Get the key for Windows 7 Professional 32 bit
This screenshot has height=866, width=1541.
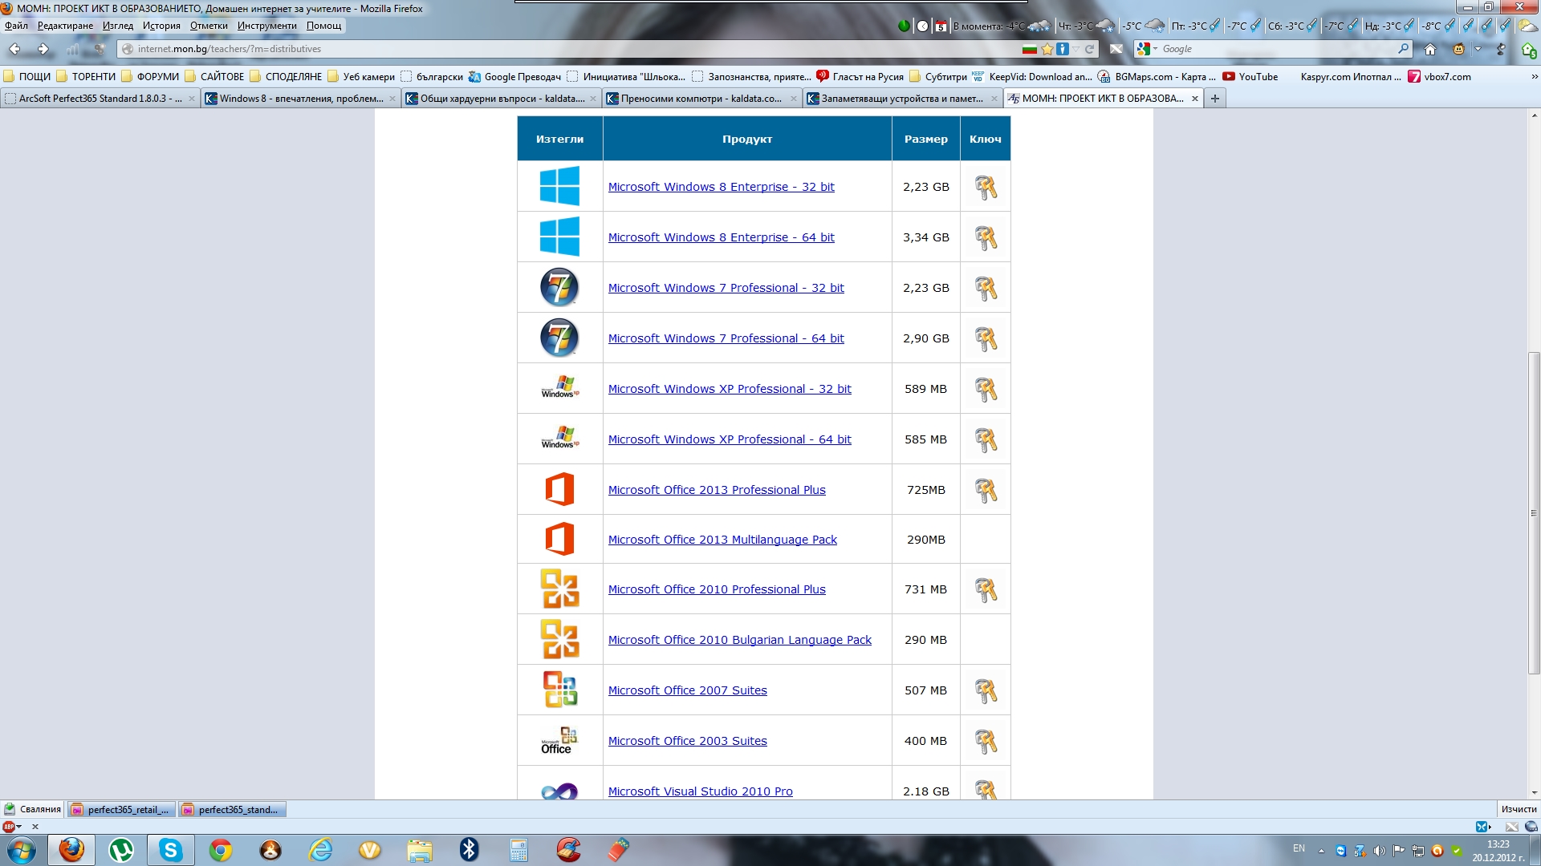(x=986, y=288)
